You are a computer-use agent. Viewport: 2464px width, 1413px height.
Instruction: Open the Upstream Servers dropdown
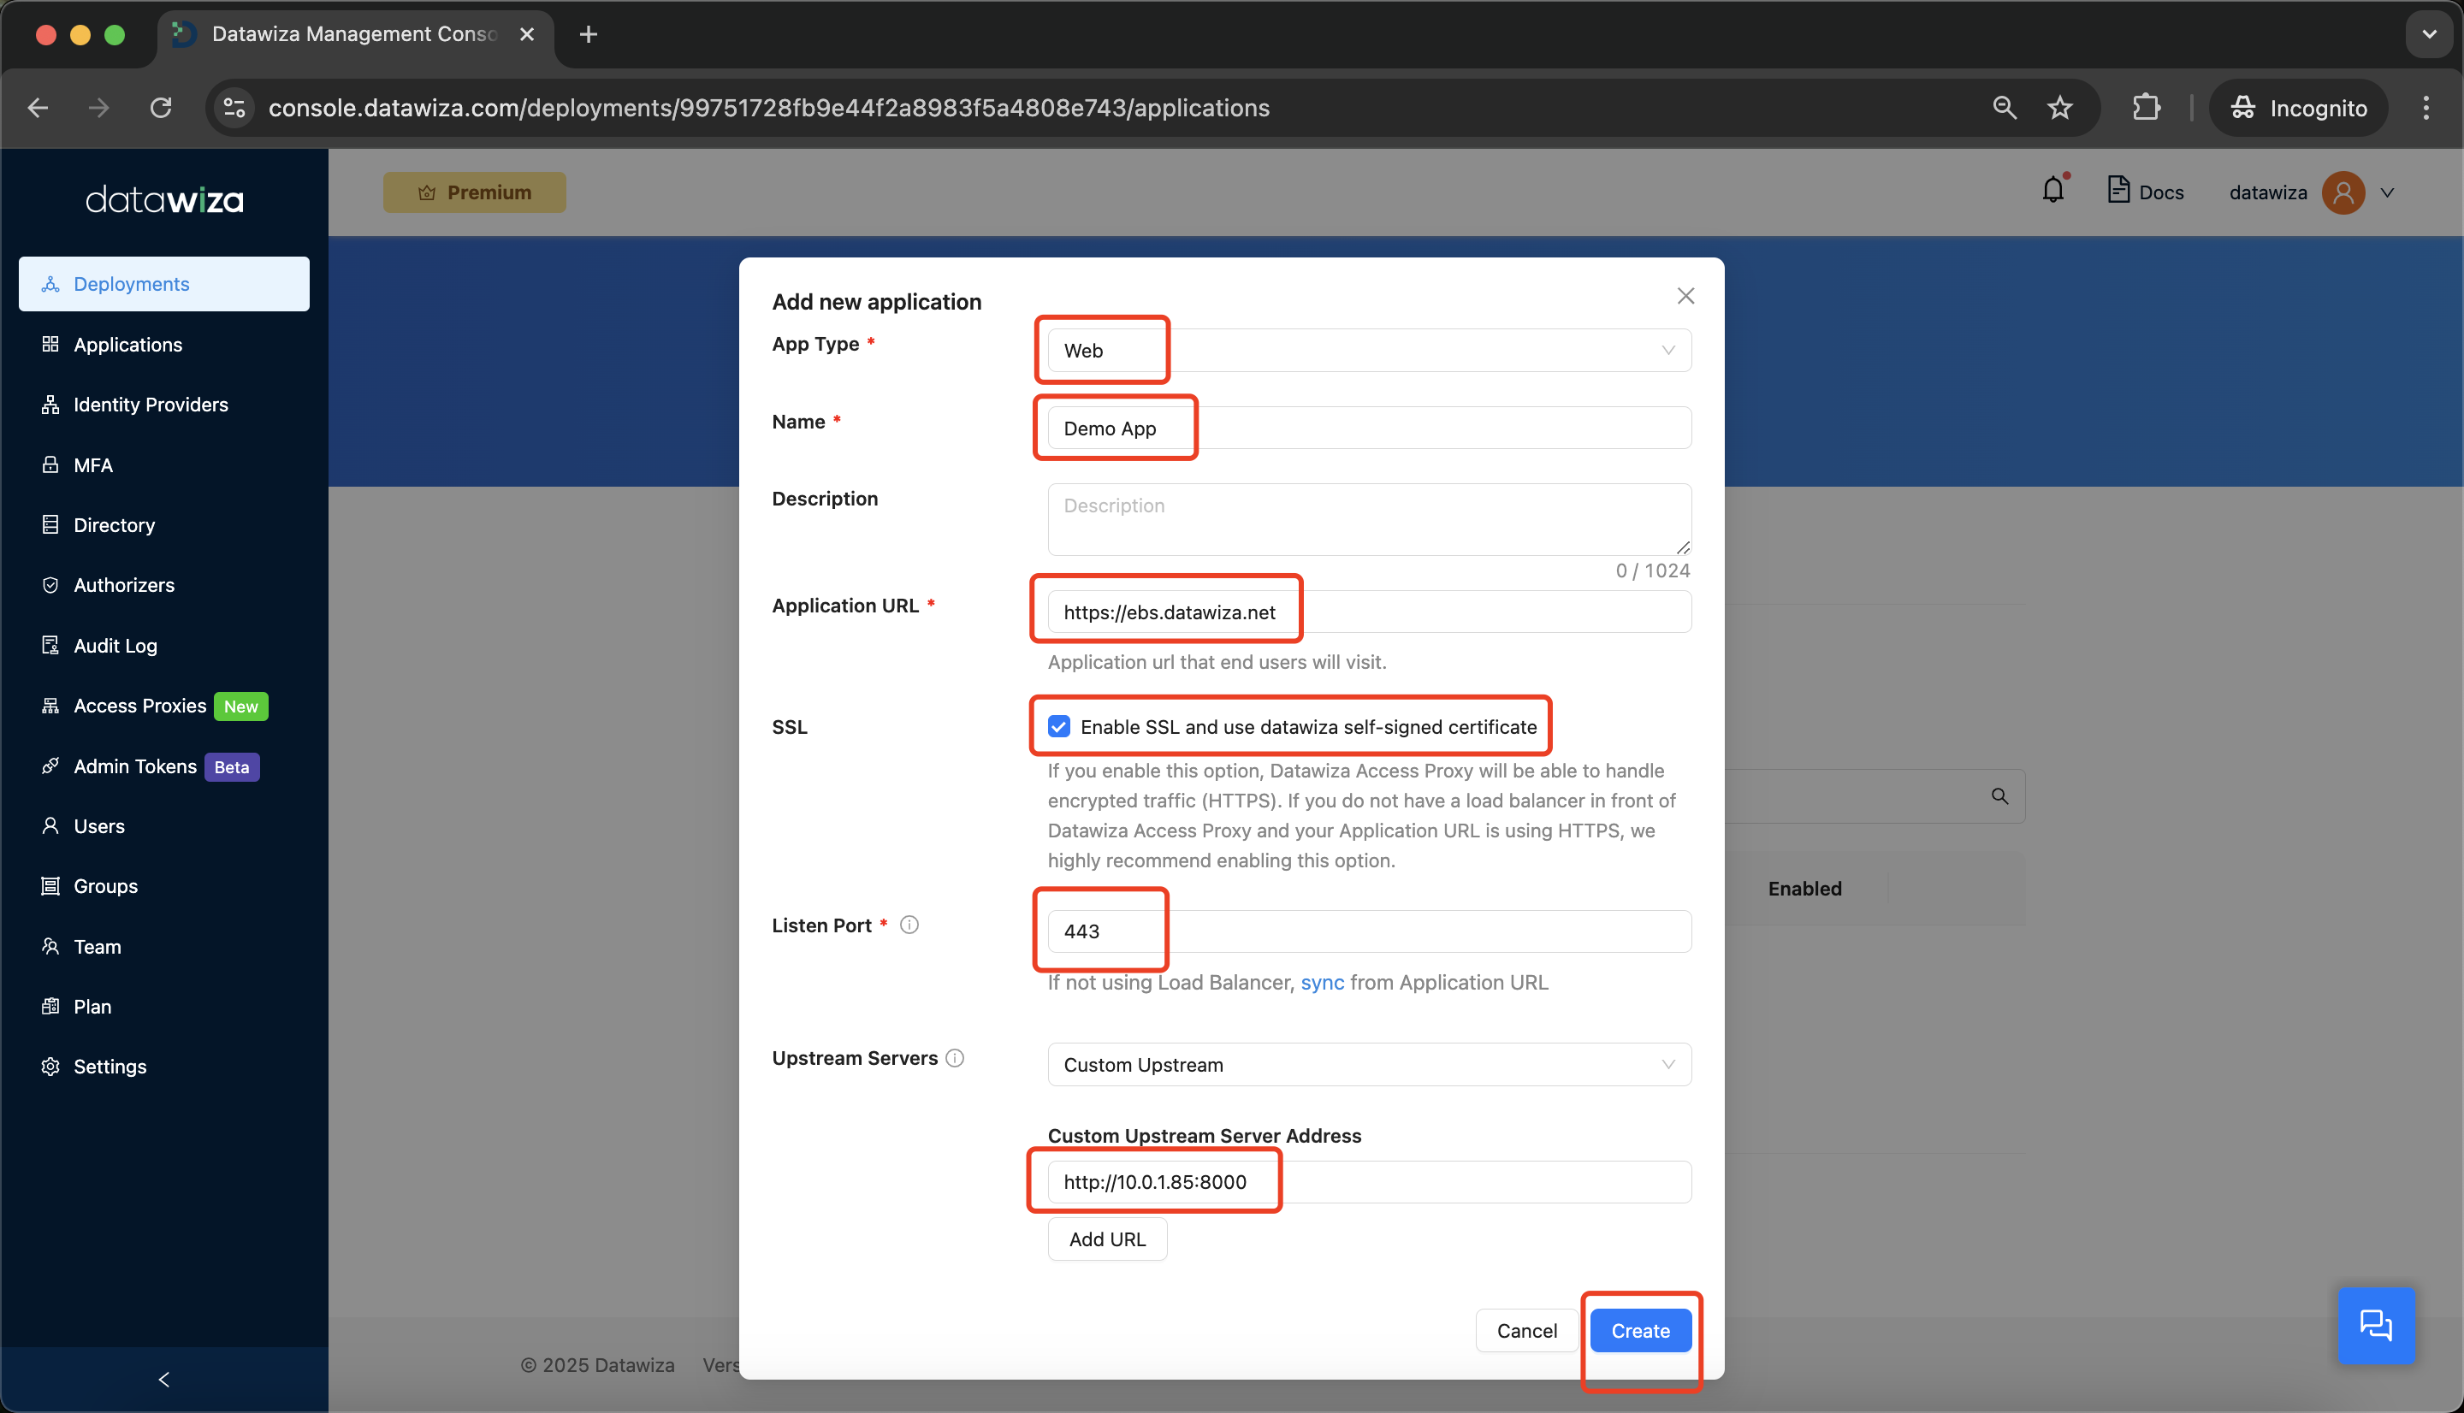click(x=1370, y=1065)
